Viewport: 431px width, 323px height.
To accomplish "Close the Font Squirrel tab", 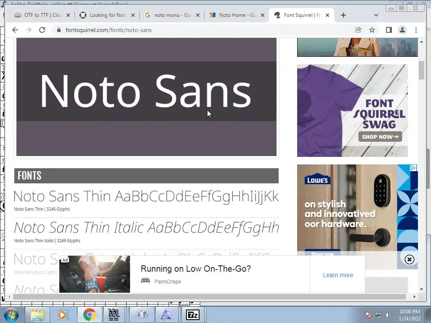I will (x=327, y=15).
